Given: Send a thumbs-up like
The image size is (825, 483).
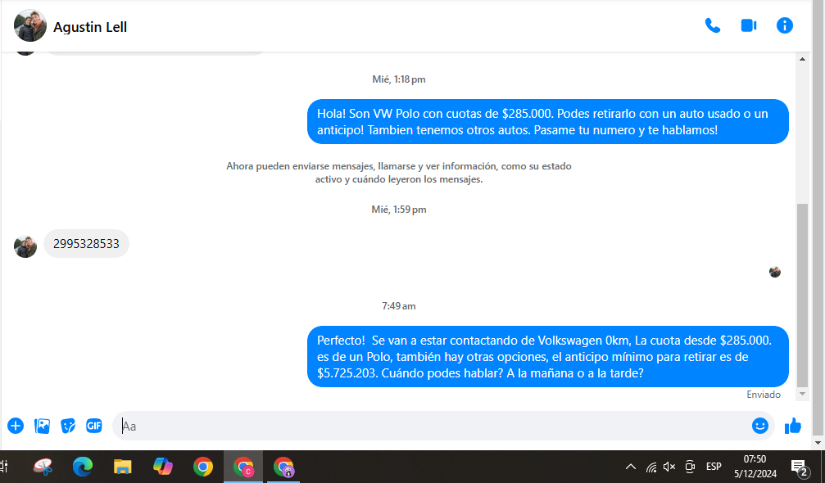Looking at the screenshot, I should 792,426.
